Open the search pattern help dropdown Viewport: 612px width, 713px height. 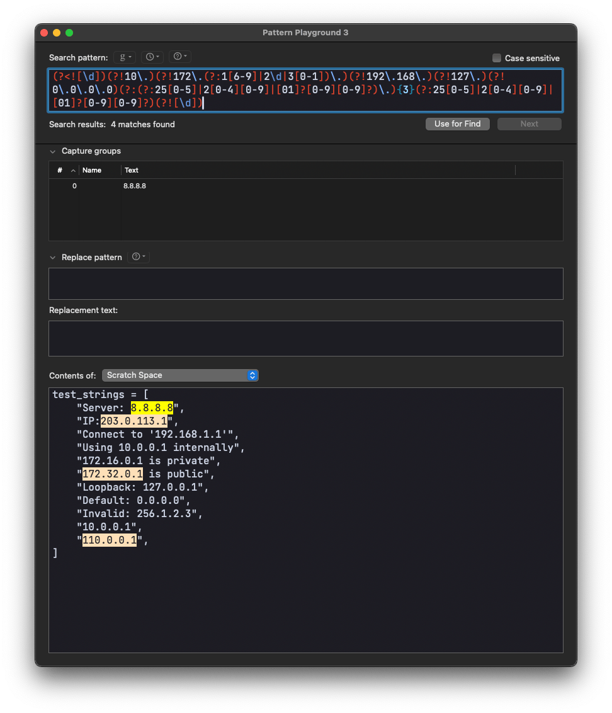[180, 57]
